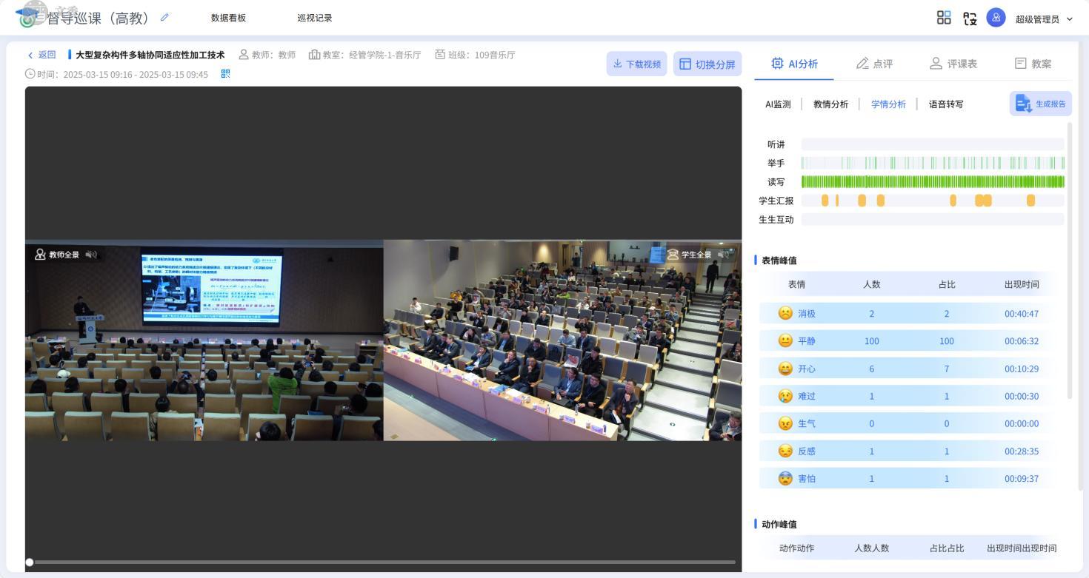Expand the 超级管理员 dropdown arrow
Screen dimensions: 1089x578
coord(1069,19)
